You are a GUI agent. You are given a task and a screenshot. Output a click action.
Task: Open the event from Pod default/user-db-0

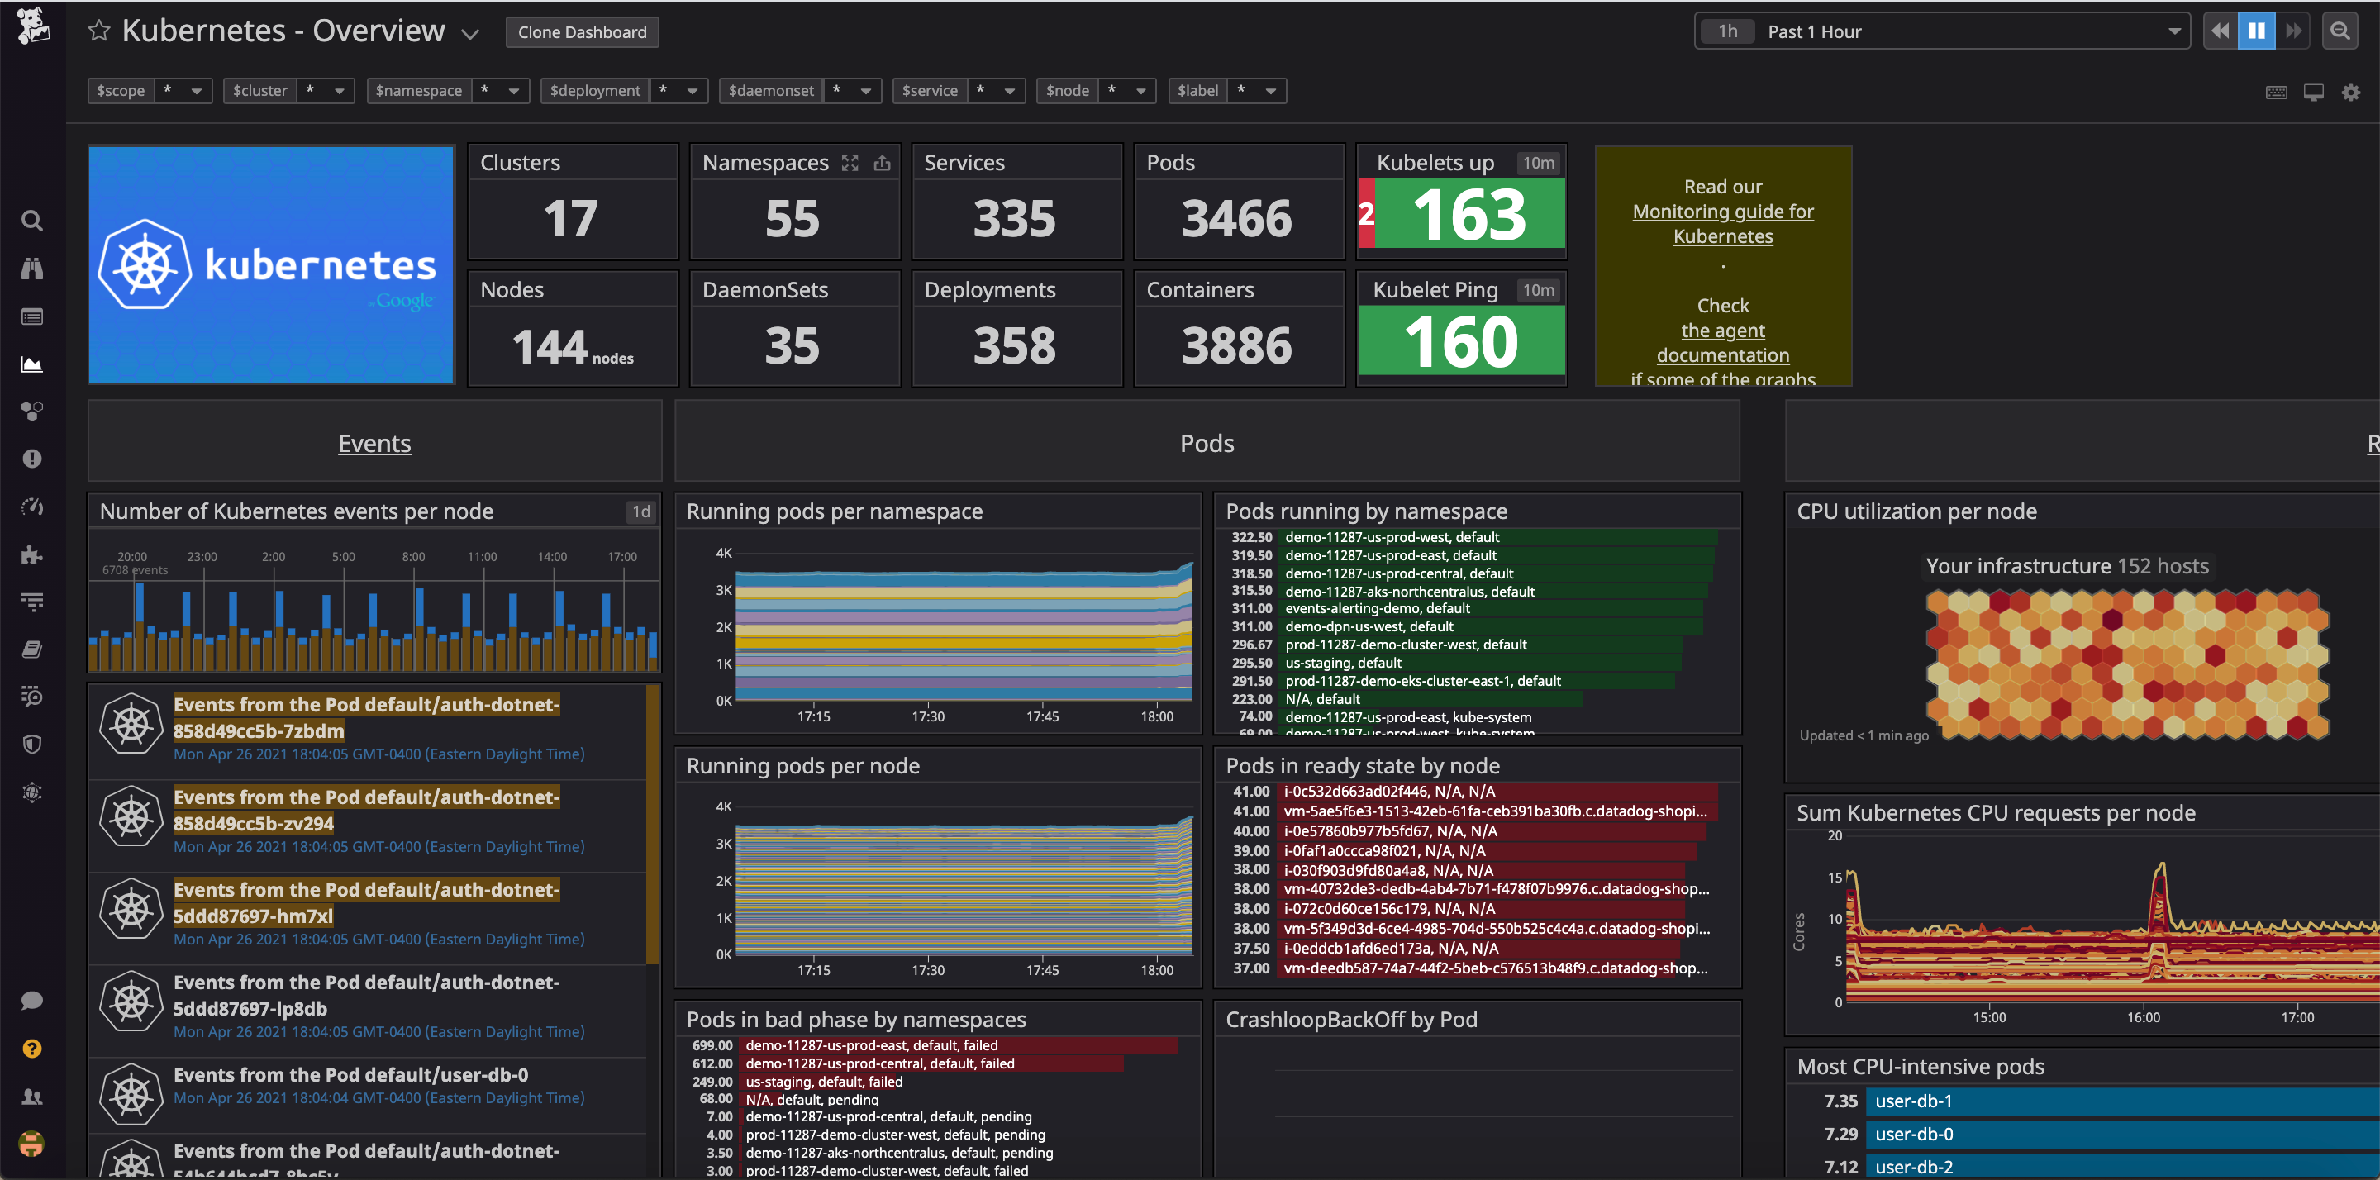point(351,1075)
